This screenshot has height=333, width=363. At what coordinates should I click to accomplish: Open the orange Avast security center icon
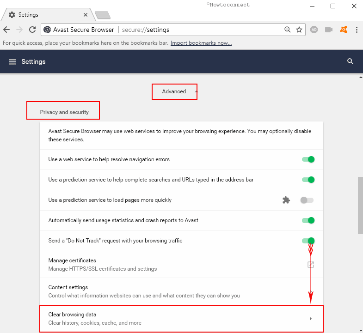344,30
